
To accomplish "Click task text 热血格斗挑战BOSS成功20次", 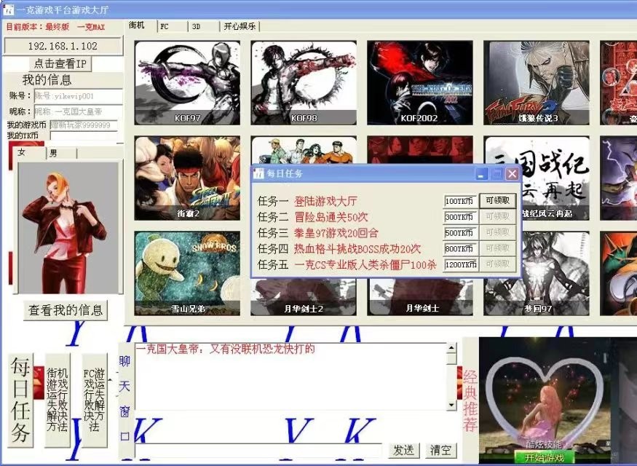I will pos(357,248).
